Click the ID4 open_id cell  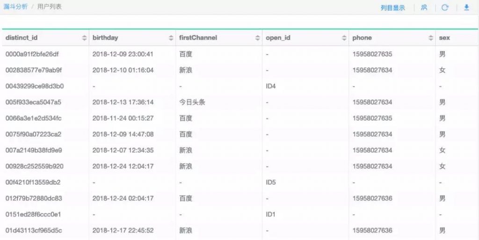[271, 86]
